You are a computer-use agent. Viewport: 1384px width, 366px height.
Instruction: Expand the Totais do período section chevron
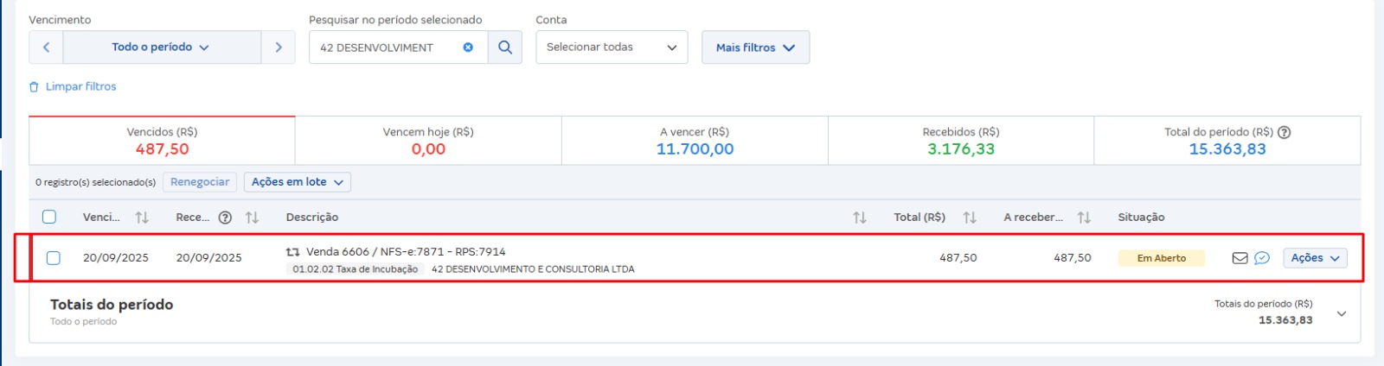[x=1341, y=313]
